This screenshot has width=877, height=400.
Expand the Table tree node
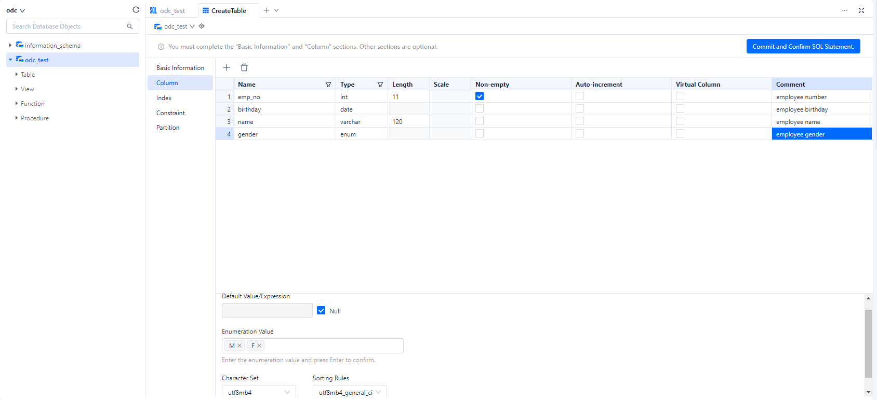click(x=17, y=75)
